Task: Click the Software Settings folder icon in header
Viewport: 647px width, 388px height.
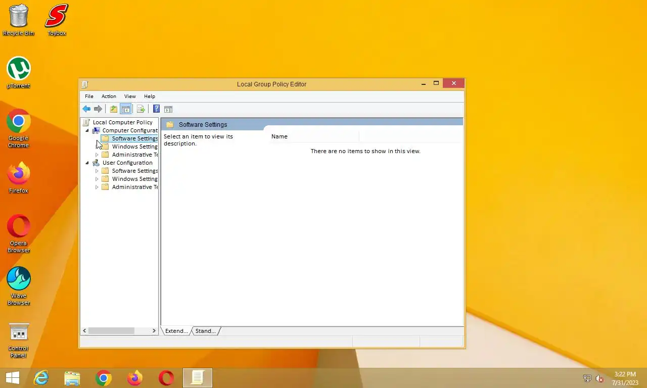Action: tap(170, 124)
